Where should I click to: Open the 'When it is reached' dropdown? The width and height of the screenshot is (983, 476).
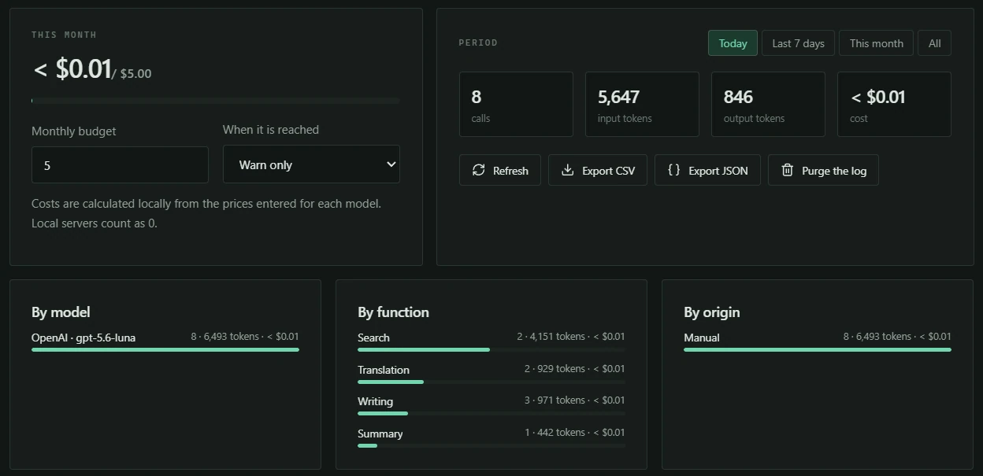pos(311,164)
